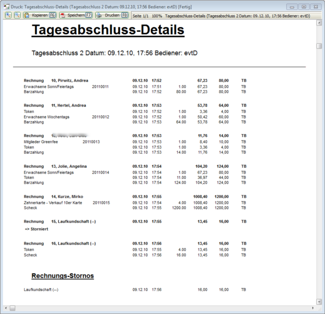Close the Druck preview window
The width and height of the screenshot is (325, 314).
316,7
